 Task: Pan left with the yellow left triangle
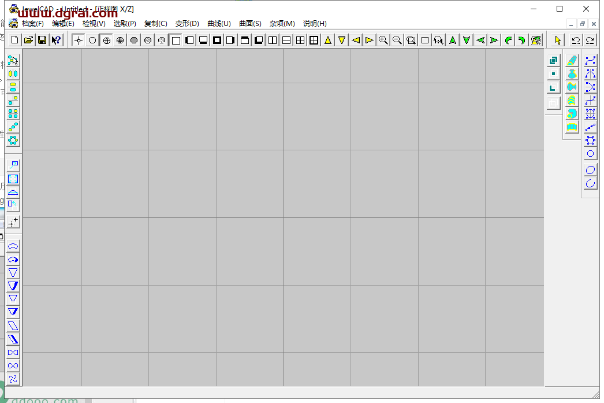(356, 40)
